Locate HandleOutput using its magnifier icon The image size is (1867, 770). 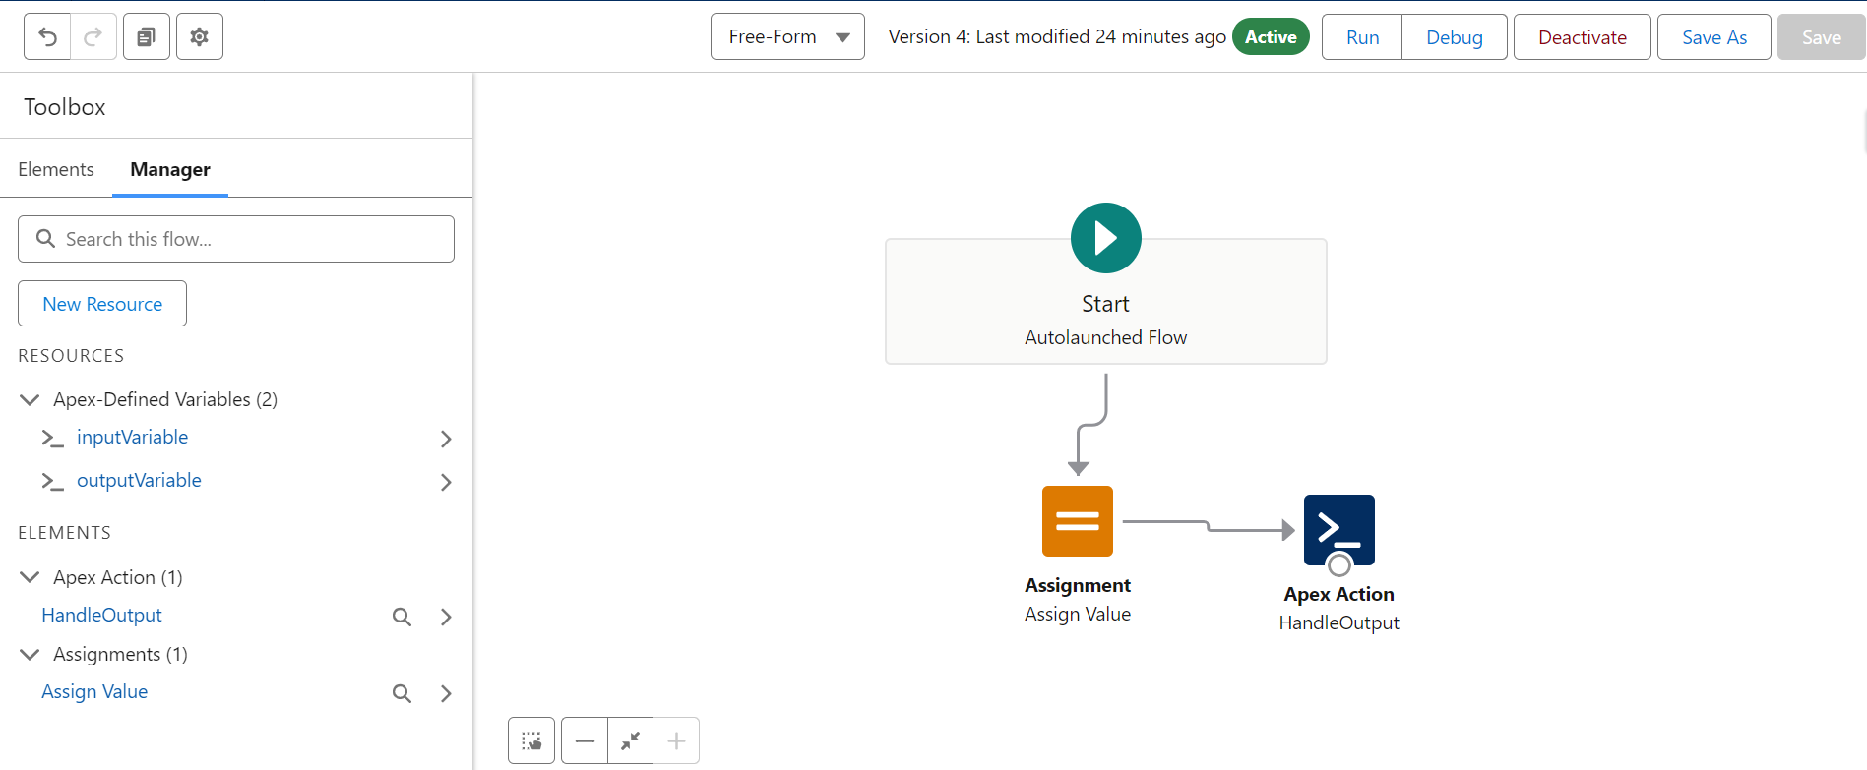click(x=402, y=617)
